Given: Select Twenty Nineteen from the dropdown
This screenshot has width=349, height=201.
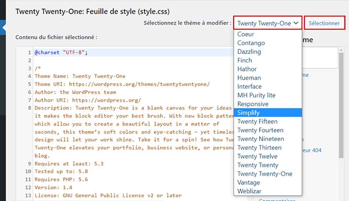Looking at the screenshot, I should [268, 139].
